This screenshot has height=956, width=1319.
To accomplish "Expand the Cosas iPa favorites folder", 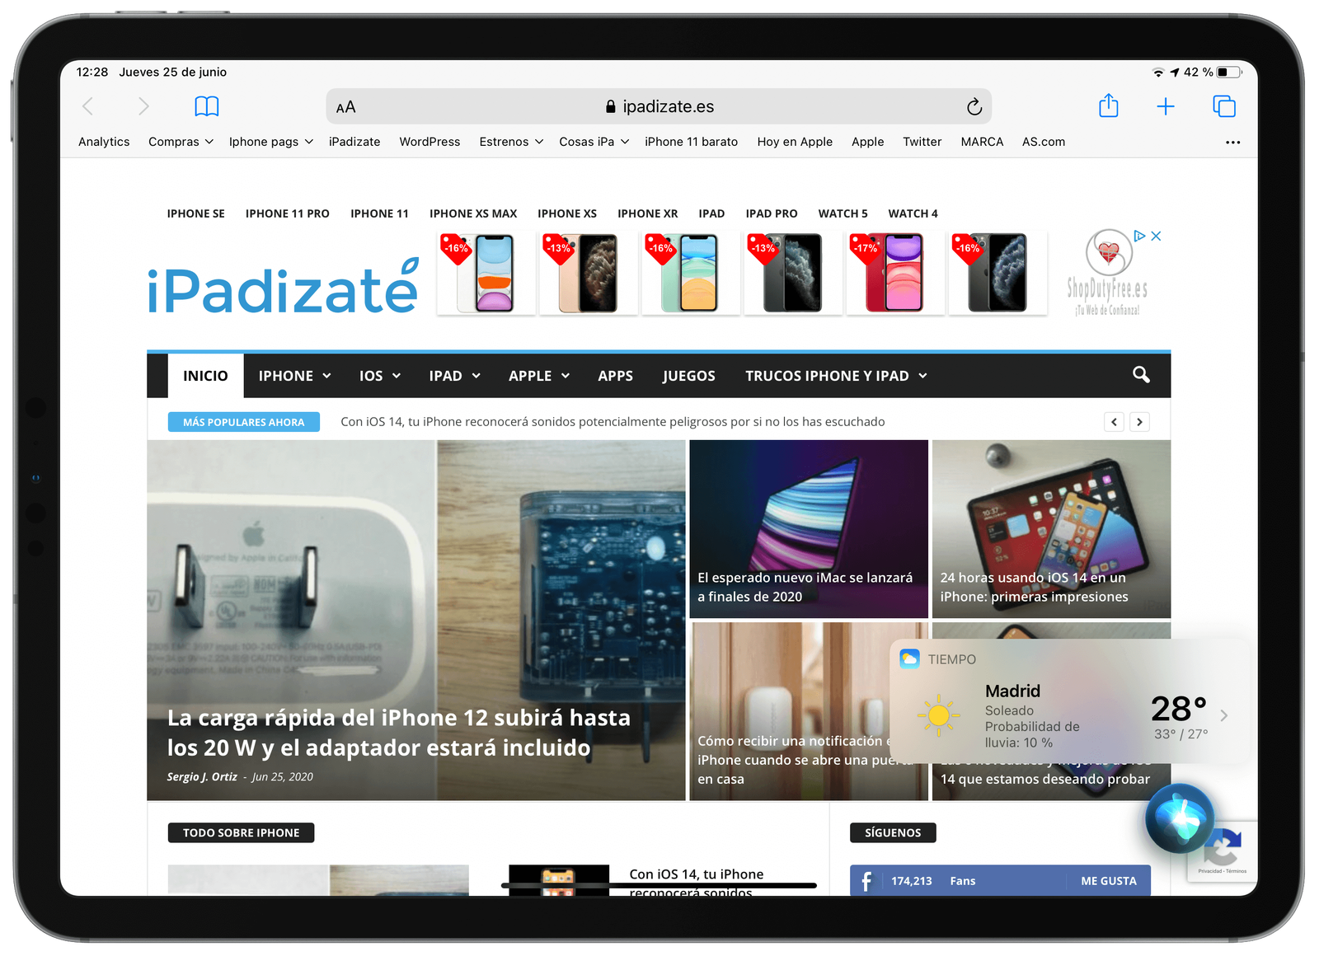I will 594,142.
